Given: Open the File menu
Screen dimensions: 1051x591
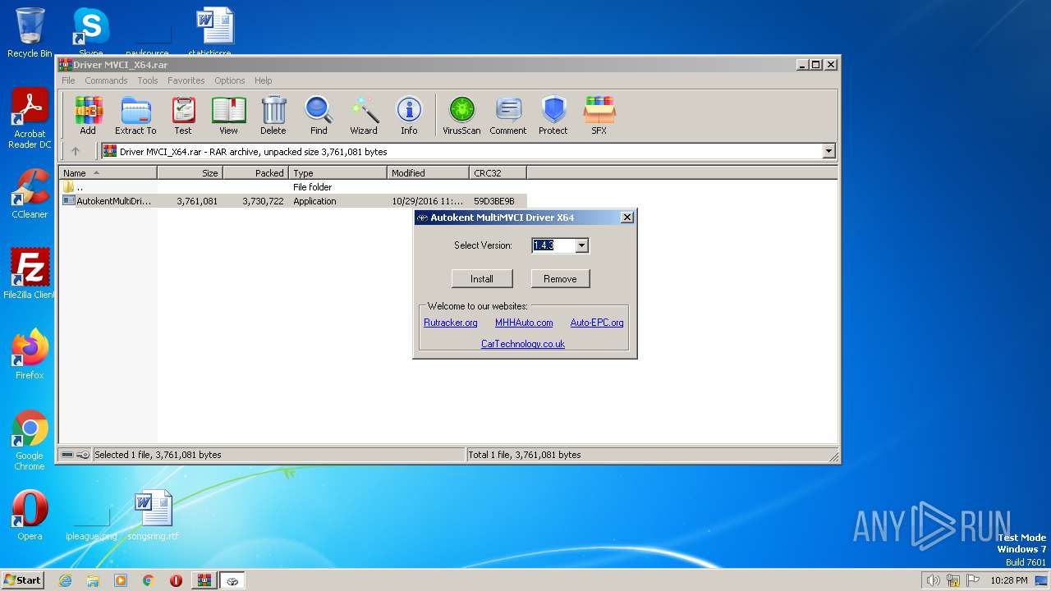Looking at the screenshot, I should 68,80.
